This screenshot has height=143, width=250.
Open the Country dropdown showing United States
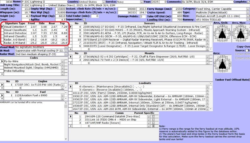tap(104, 2)
